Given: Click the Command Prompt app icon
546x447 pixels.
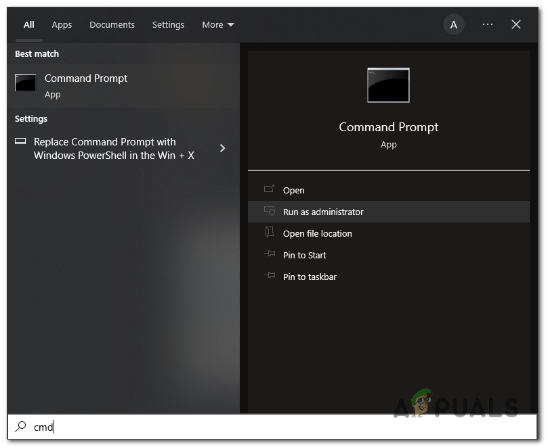Looking at the screenshot, I should 25,83.
